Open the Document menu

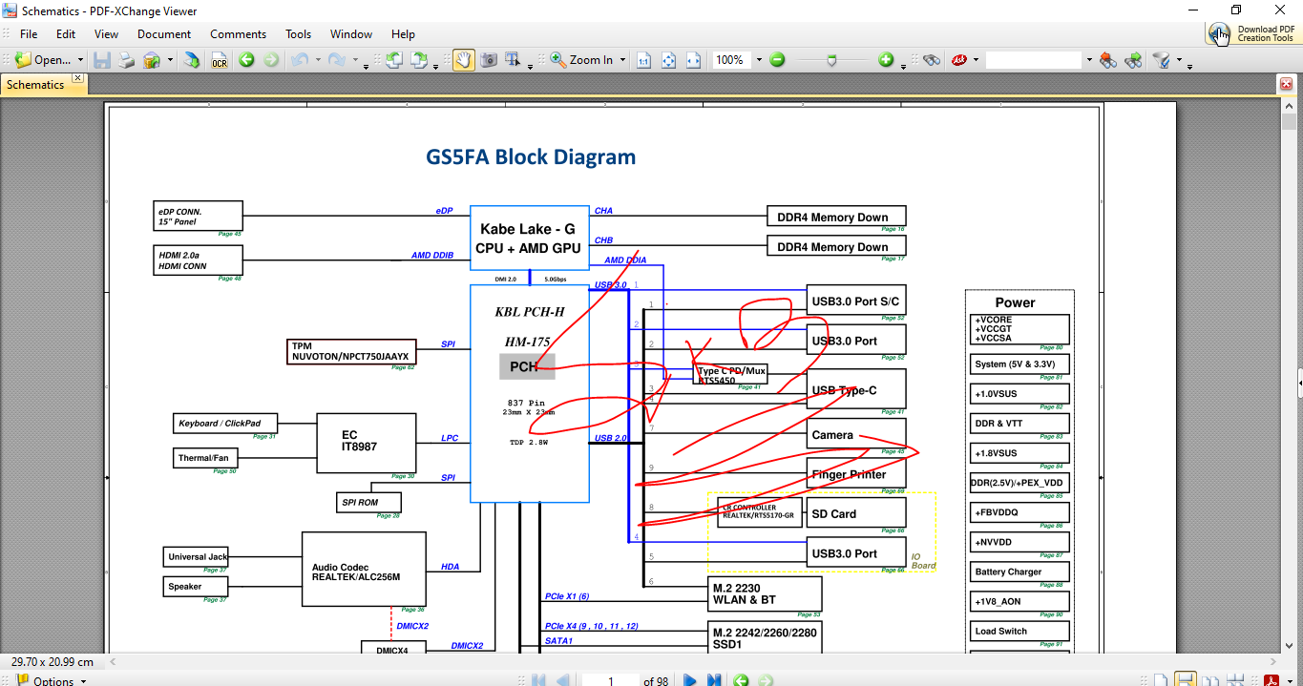tap(164, 33)
